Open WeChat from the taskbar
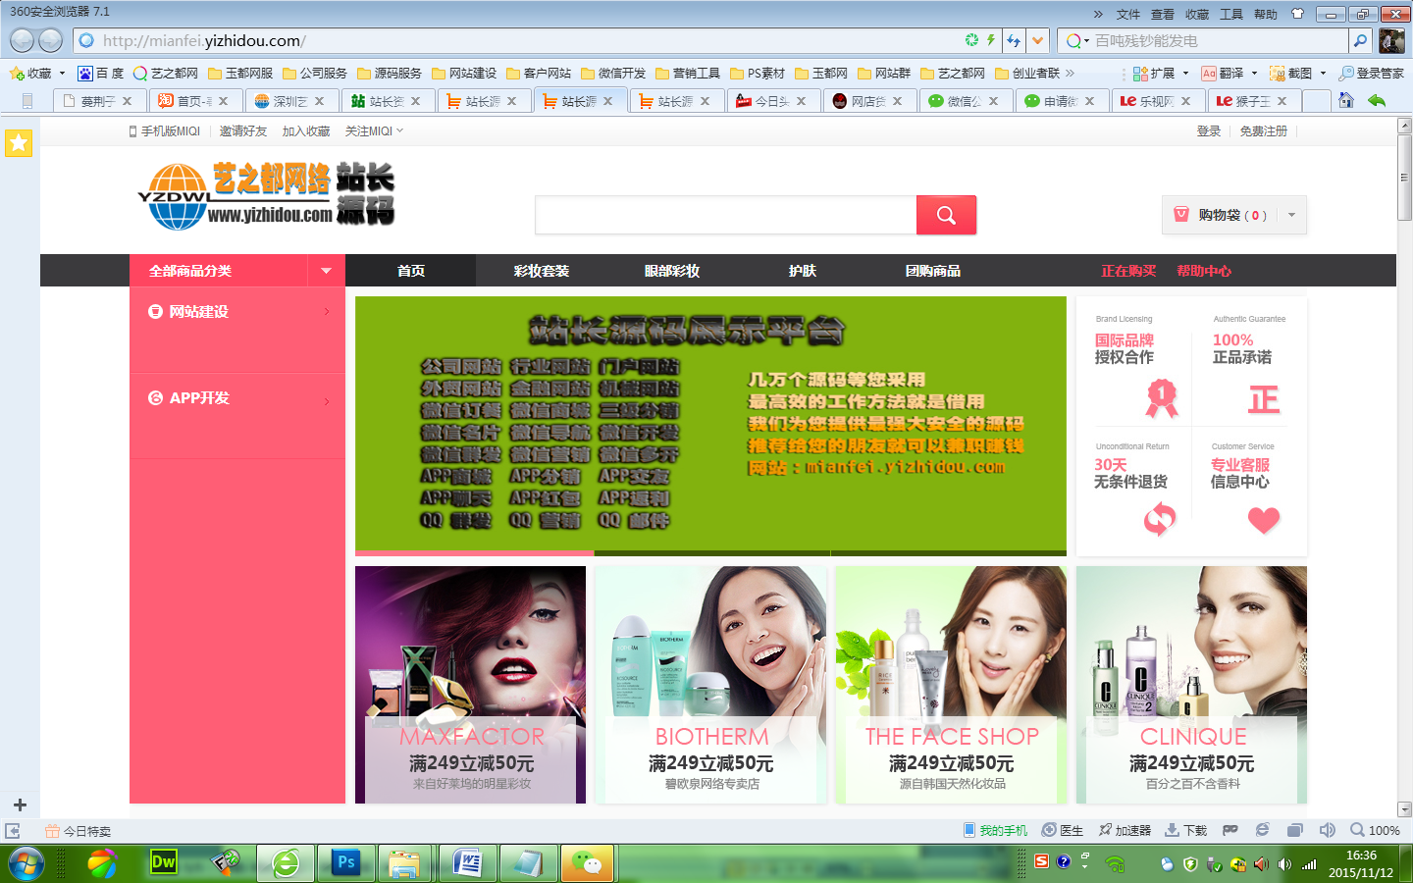Viewport: 1413px width, 883px height. pyautogui.click(x=587, y=863)
